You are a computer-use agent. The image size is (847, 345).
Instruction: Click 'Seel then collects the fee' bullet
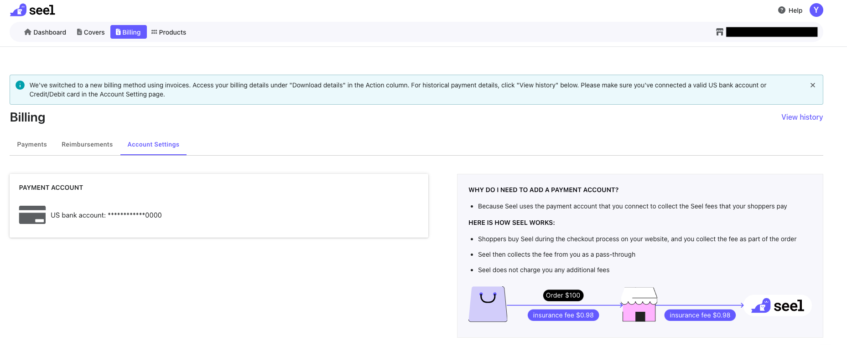[x=556, y=254]
